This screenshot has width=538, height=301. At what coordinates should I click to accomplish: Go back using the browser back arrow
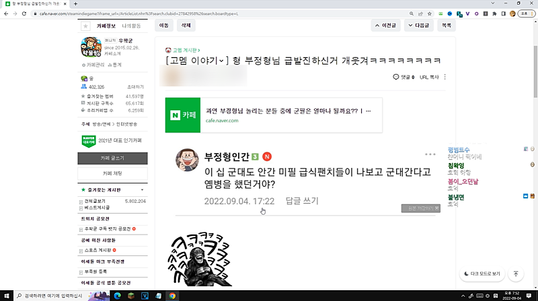pos(6,13)
